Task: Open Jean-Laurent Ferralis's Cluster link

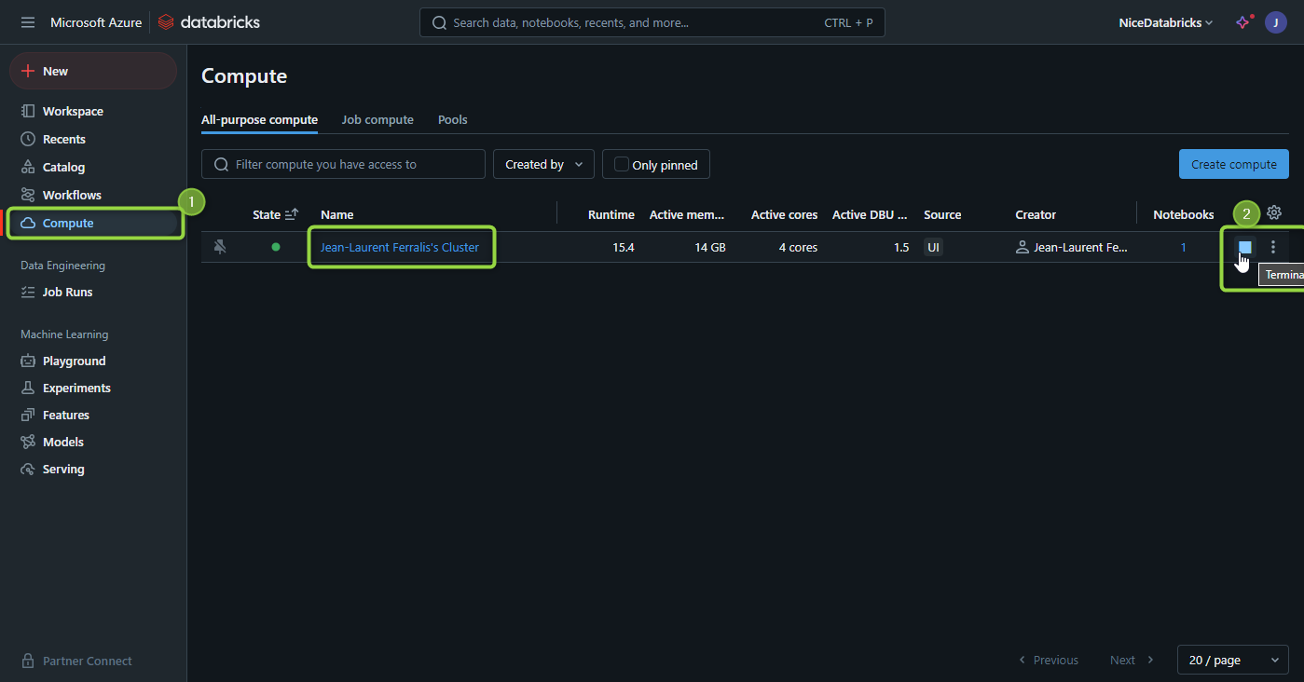Action: point(400,247)
